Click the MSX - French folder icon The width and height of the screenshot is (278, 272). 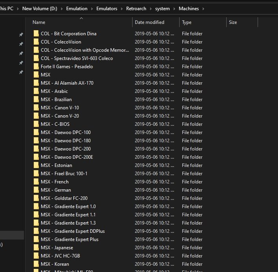pos(36,181)
